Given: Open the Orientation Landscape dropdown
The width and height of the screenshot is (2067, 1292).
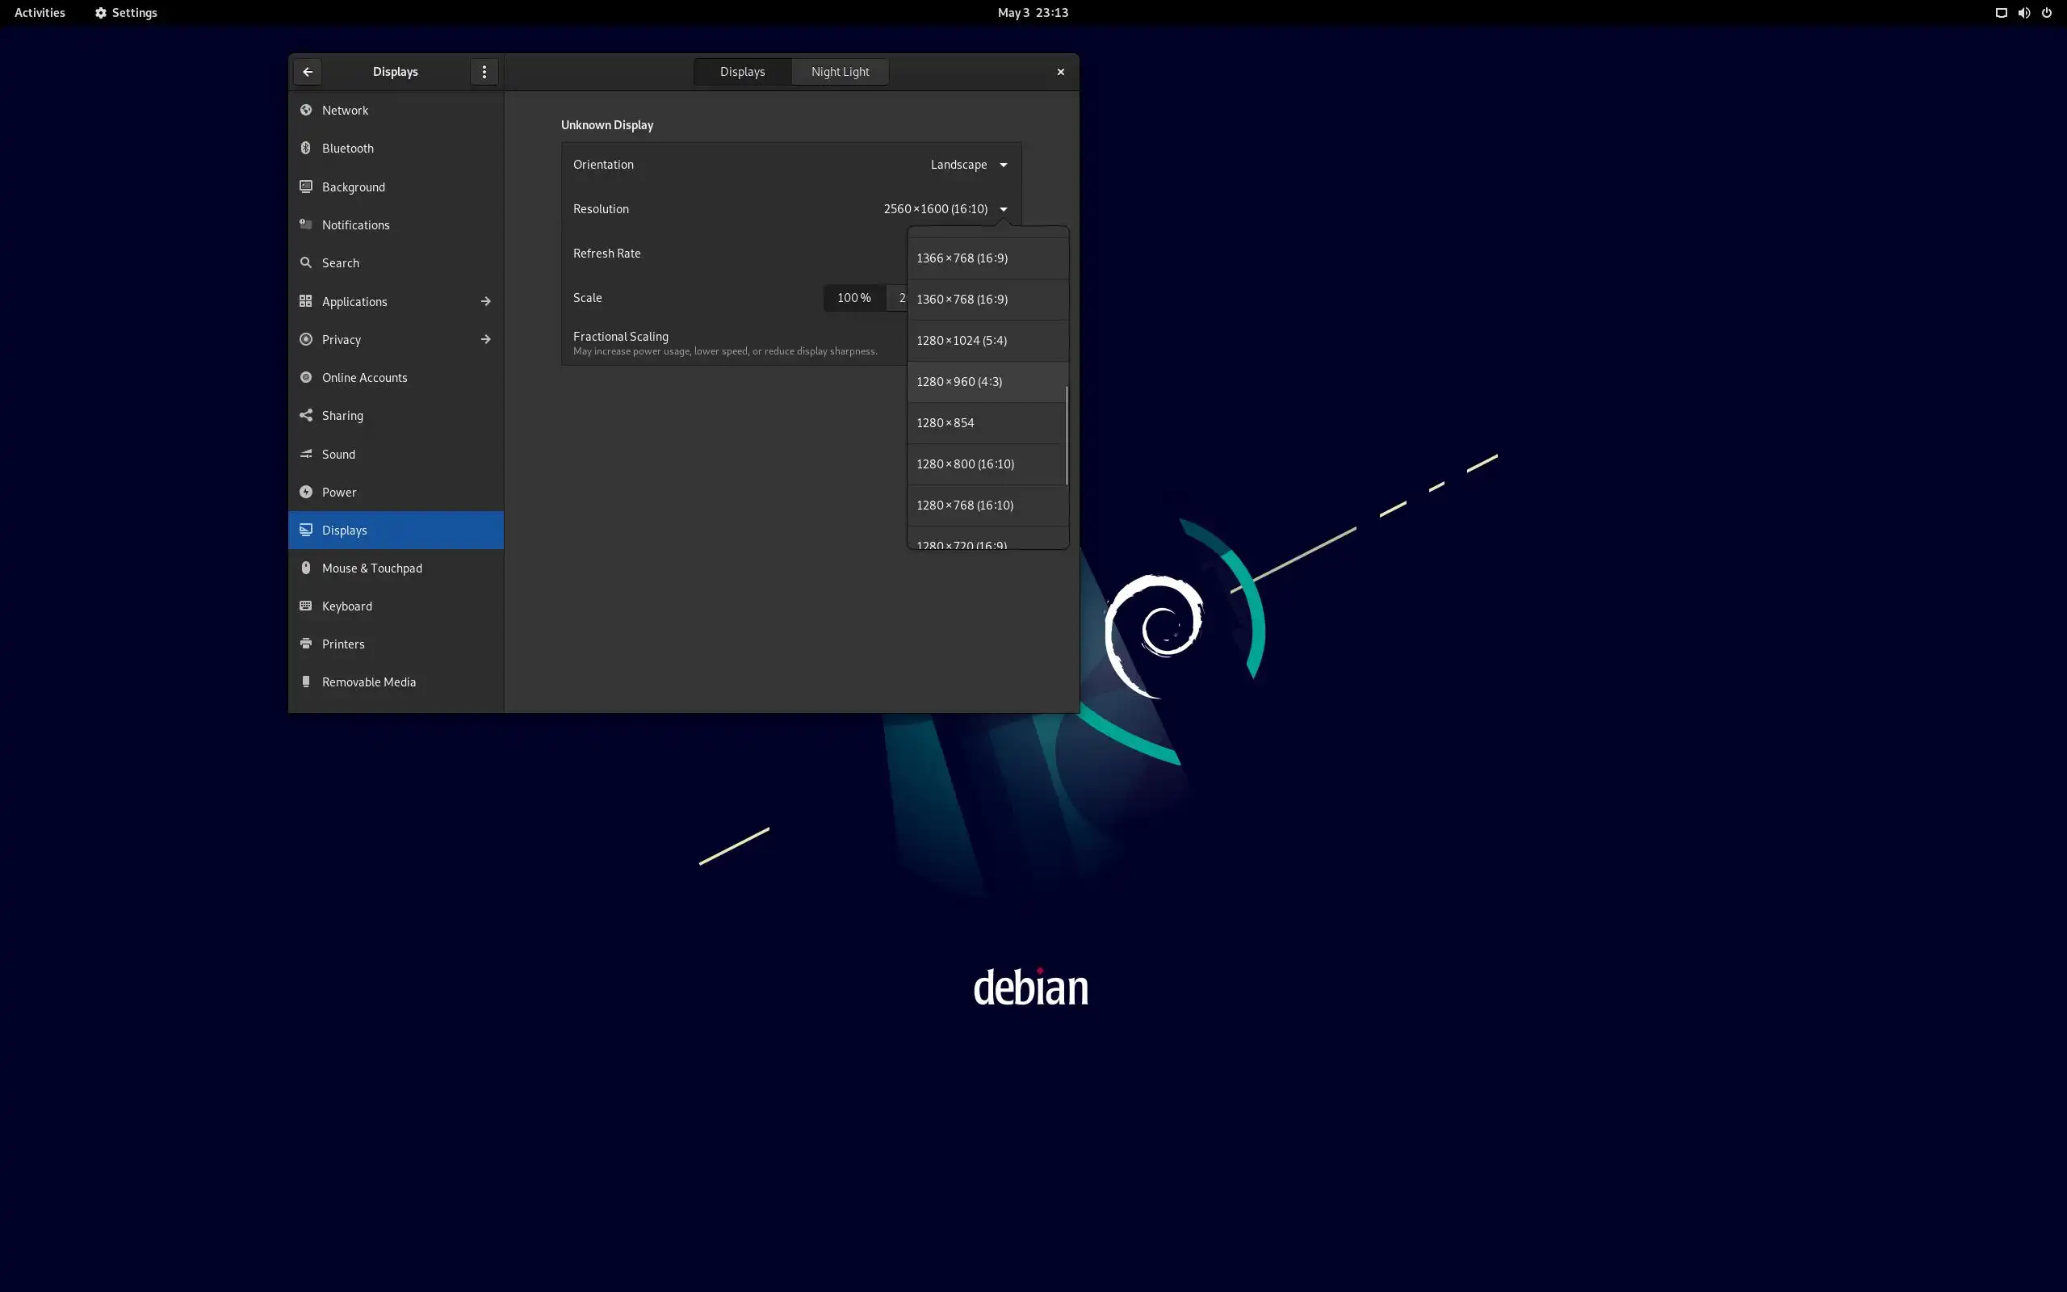Looking at the screenshot, I should tap(969, 164).
